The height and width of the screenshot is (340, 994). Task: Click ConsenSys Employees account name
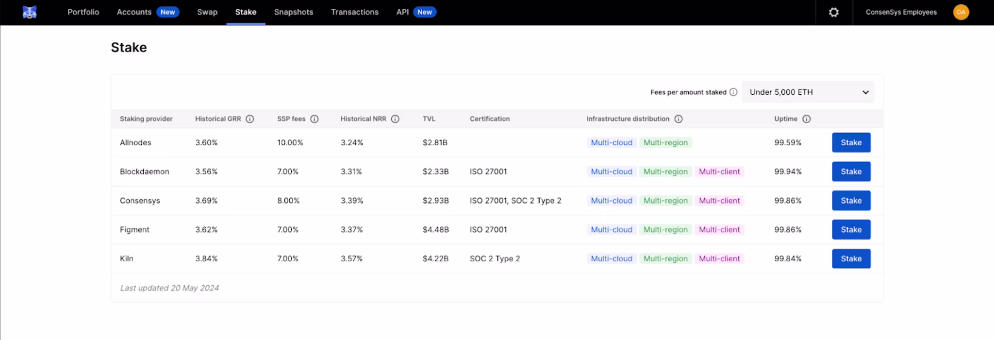[x=901, y=12]
